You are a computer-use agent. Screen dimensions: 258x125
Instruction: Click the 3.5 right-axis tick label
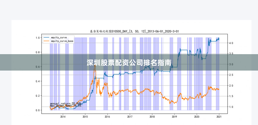(231, 54)
